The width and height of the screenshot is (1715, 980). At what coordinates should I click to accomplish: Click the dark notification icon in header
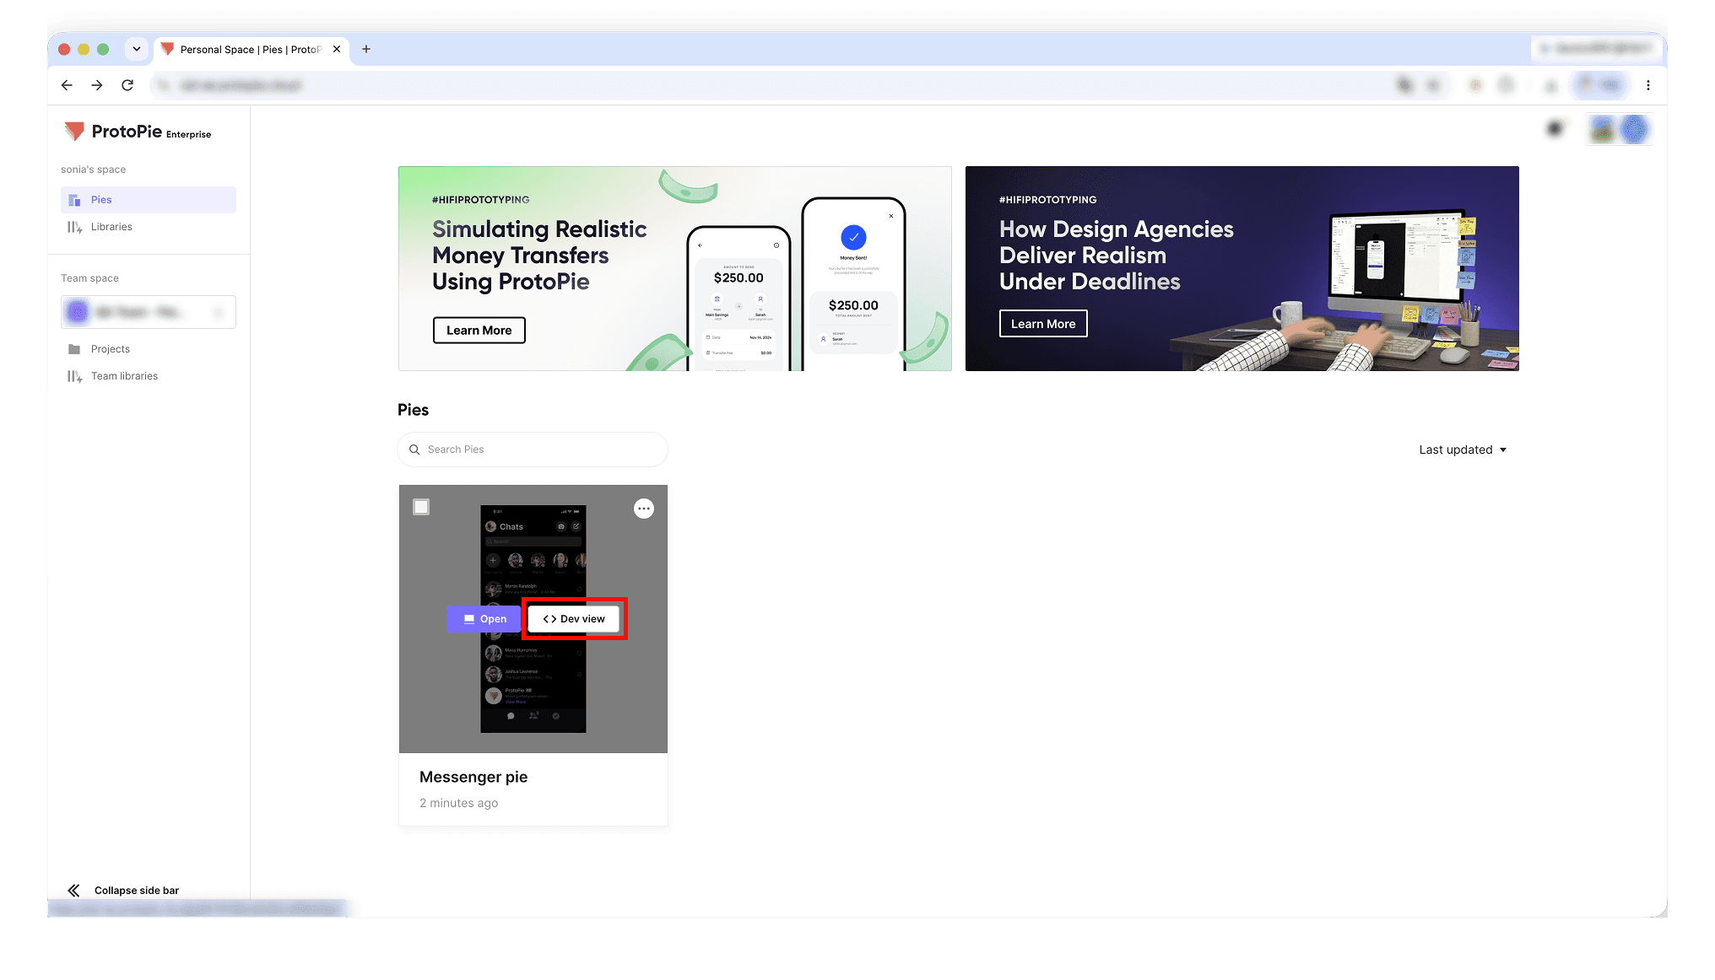(x=1555, y=129)
